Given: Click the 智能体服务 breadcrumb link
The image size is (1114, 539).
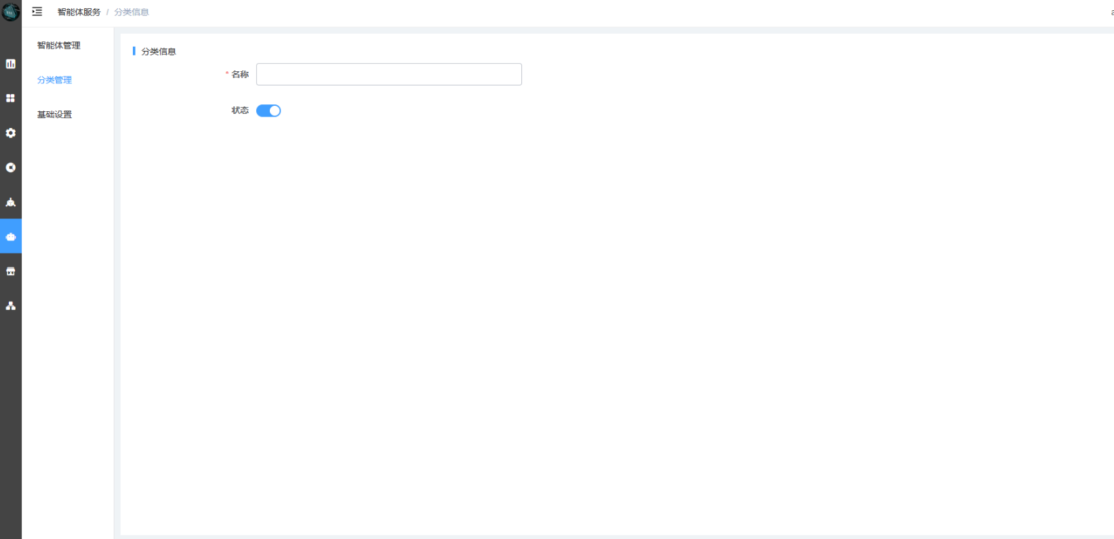Looking at the screenshot, I should [x=79, y=12].
